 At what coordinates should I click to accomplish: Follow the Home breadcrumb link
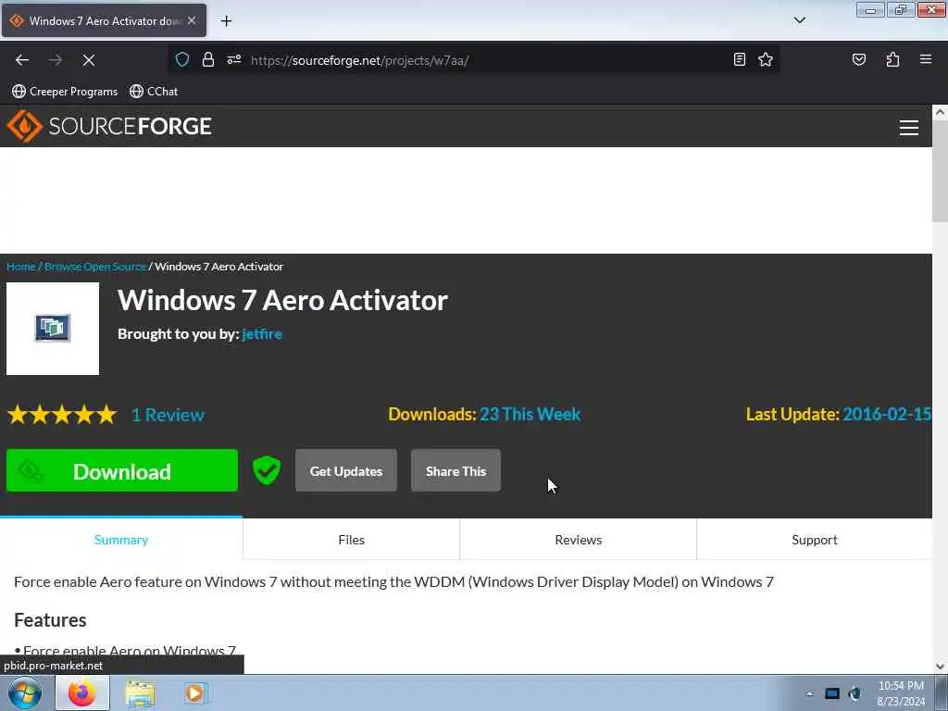[x=21, y=267]
